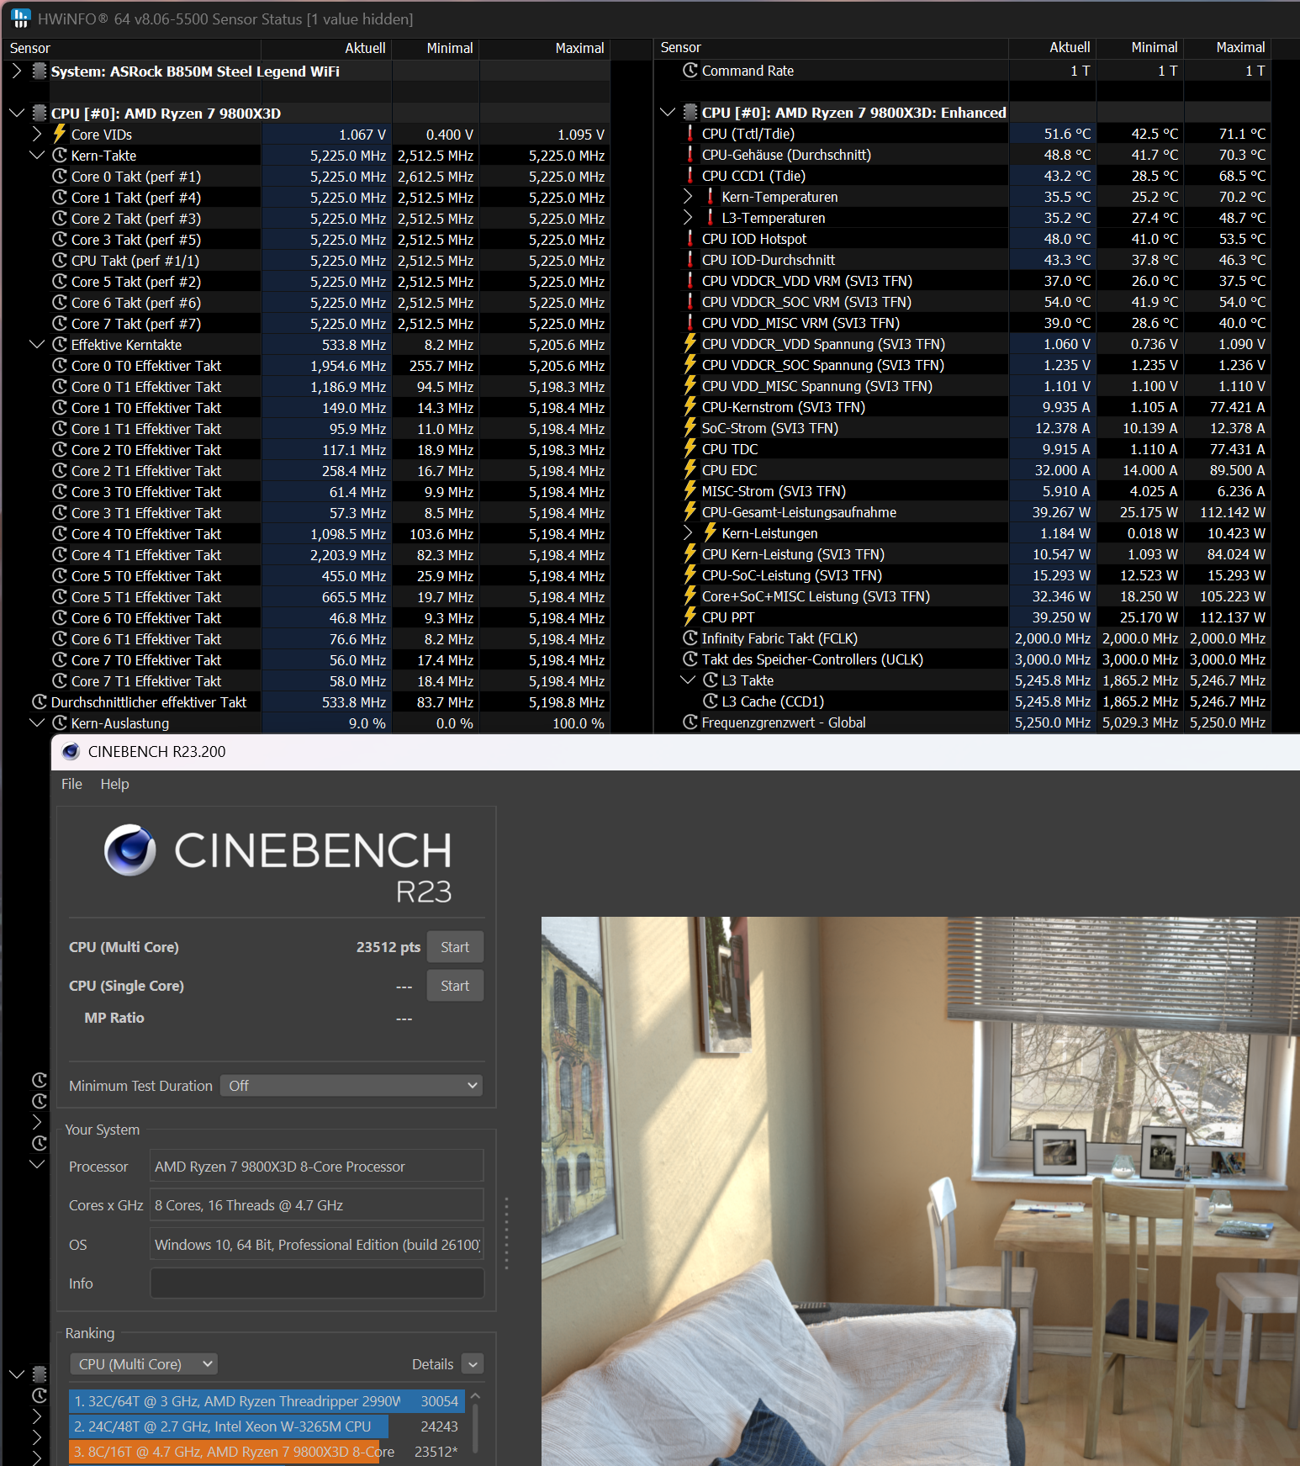Image resolution: width=1300 pixels, height=1466 pixels.
Task: Open the Help menu in Cinebench
Action: (x=114, y=783)
